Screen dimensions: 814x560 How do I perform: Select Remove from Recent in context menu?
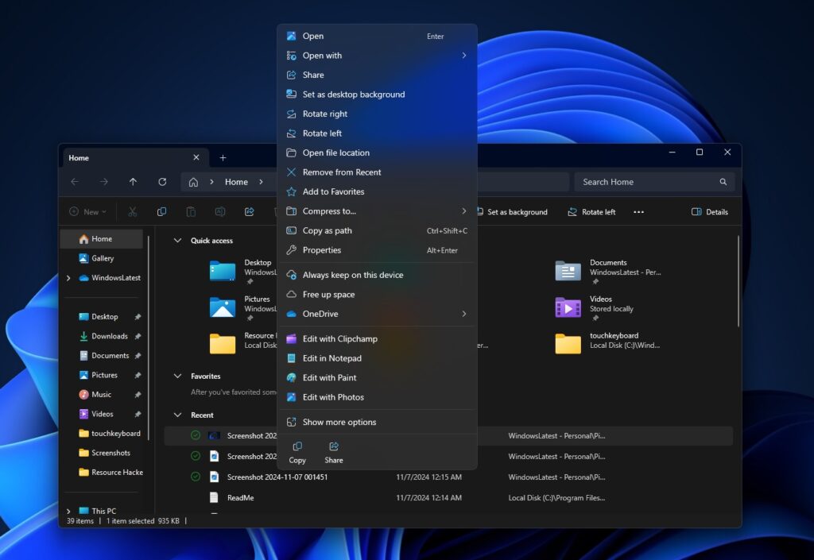point(341,172)
